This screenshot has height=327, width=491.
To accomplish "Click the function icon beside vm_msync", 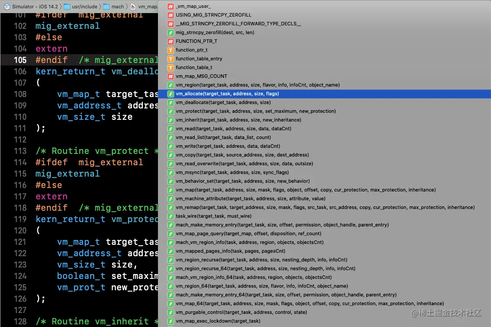I will point(171,173).
